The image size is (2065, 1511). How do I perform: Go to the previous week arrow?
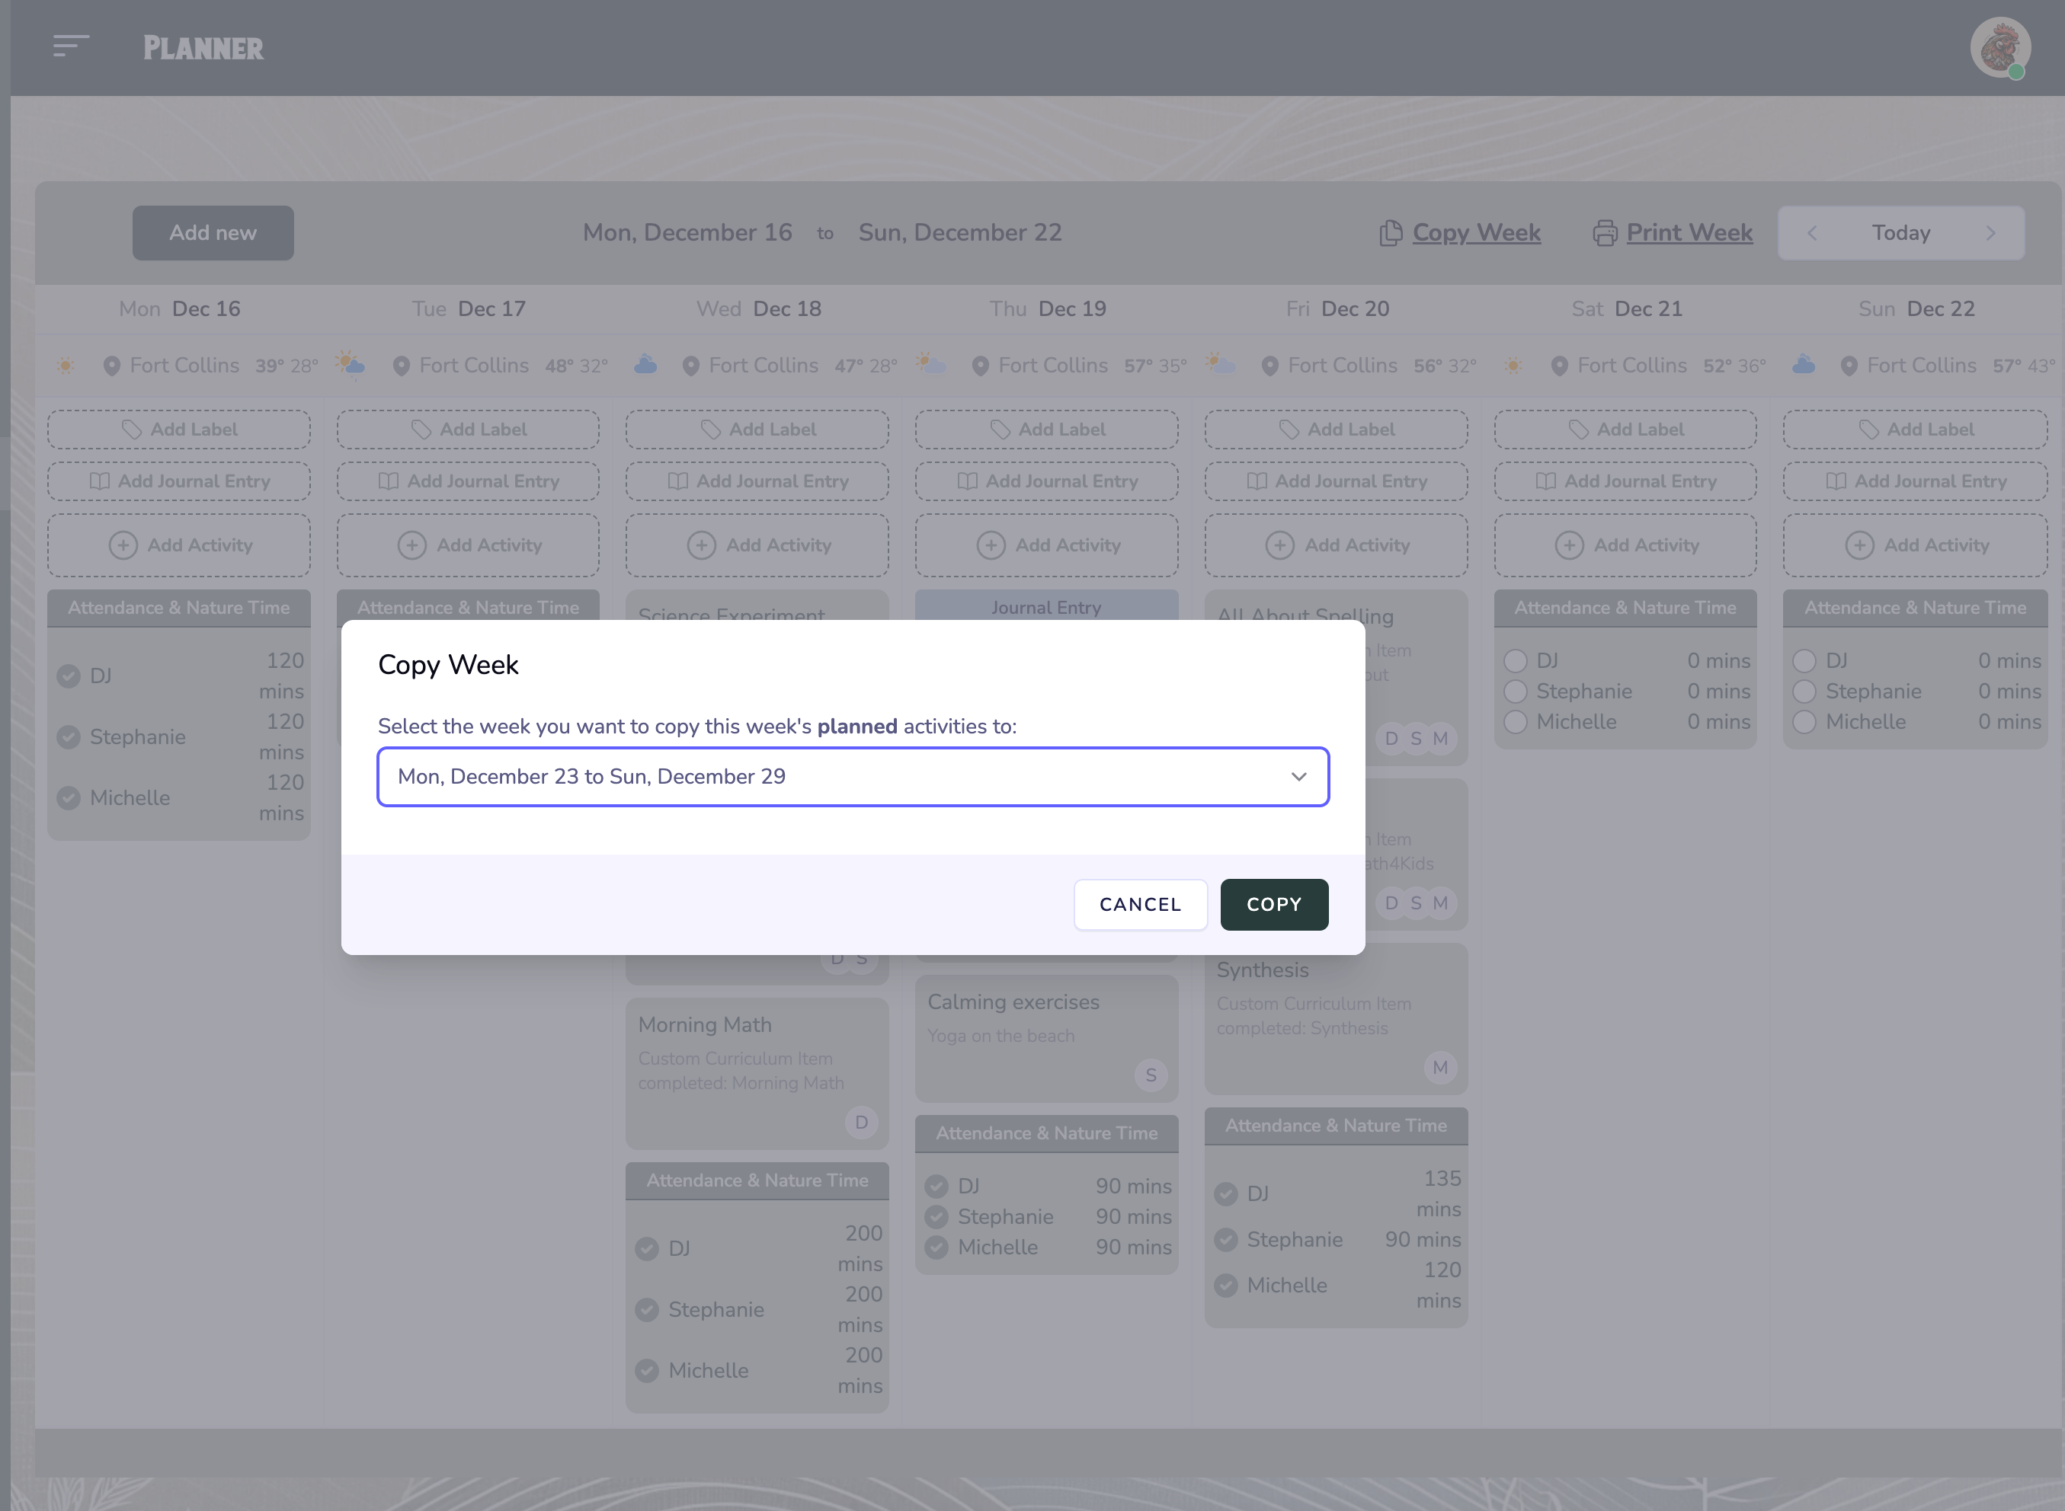tap(1811, 233)
